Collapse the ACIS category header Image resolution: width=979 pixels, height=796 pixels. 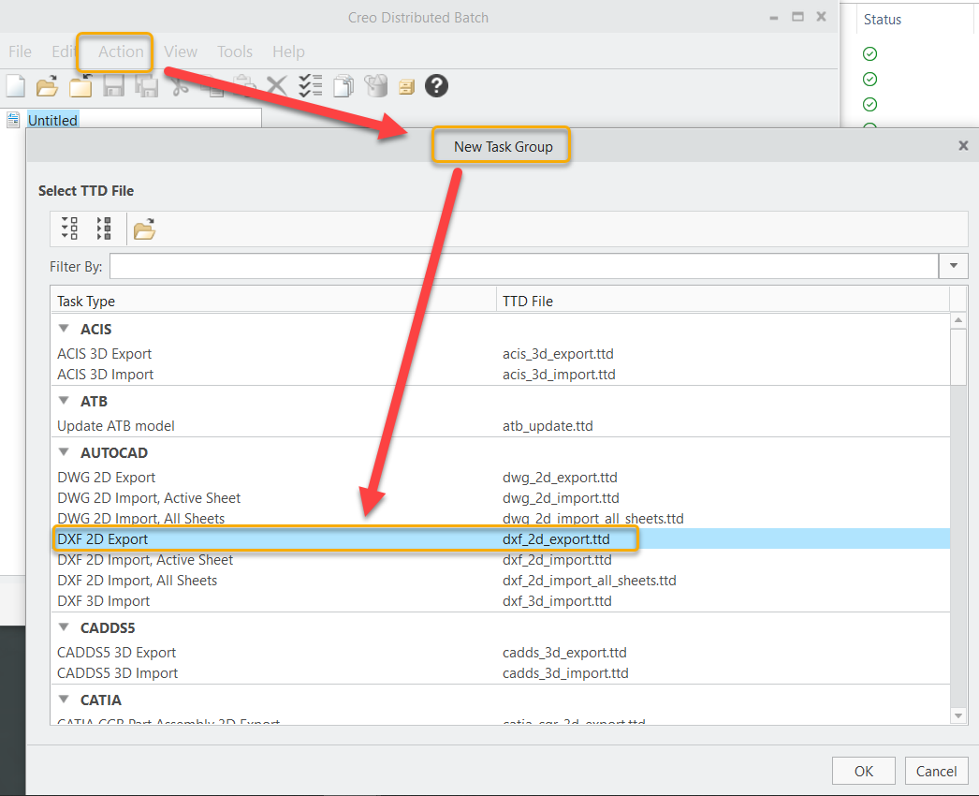pos(63,329)
